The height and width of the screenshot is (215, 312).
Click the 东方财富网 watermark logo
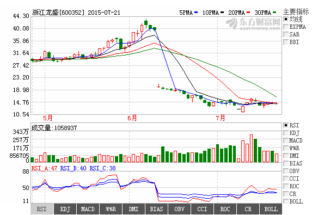[x=253, y=23]
